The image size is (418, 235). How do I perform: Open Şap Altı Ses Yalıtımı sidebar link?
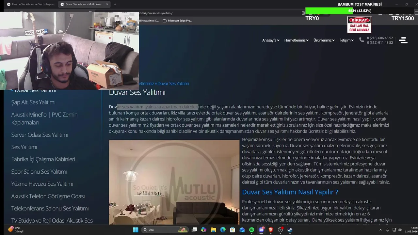pyautogui.click(x=33, y=102)
